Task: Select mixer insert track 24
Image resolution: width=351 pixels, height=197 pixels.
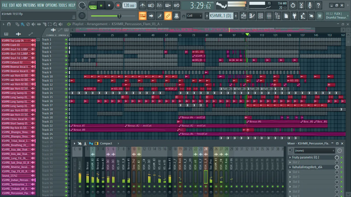Action: coord(206,169)
